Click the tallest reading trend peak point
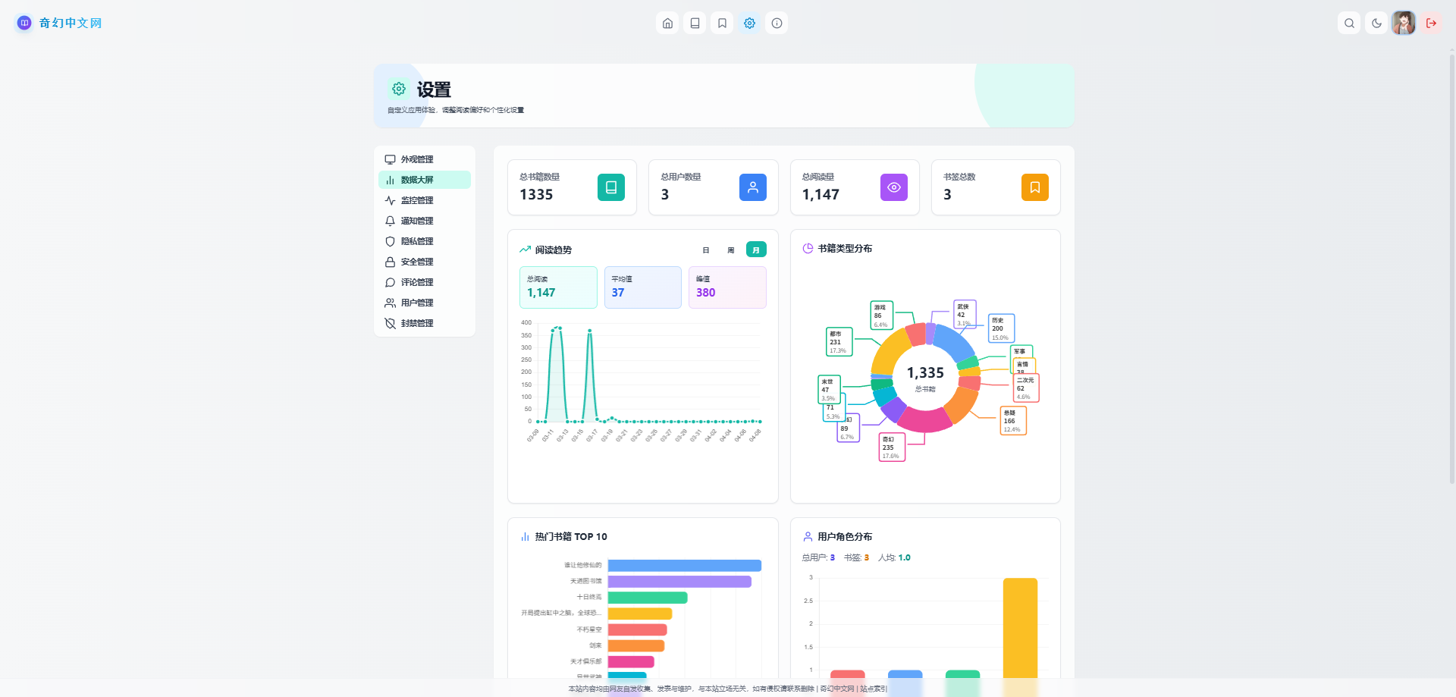1456x697 pixels. [560, 328]
